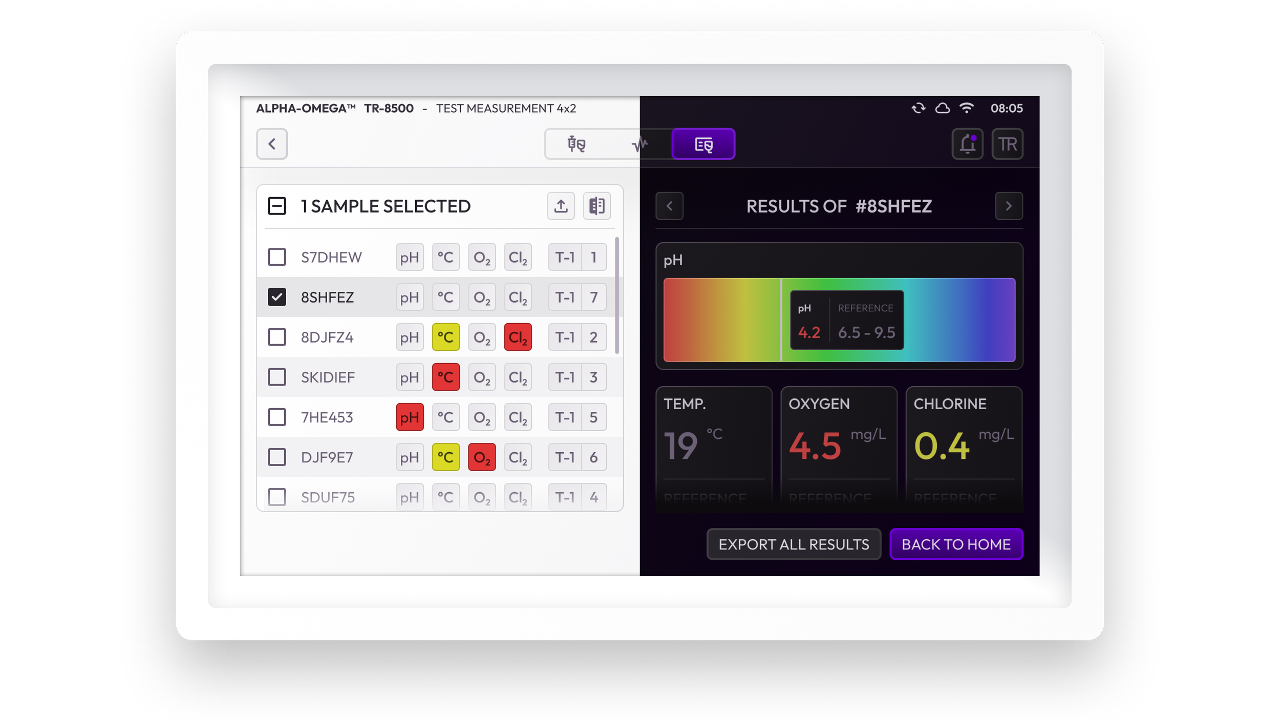Click the sync status icon
The width and height of the screenshot is (1280, 720).
918,108
